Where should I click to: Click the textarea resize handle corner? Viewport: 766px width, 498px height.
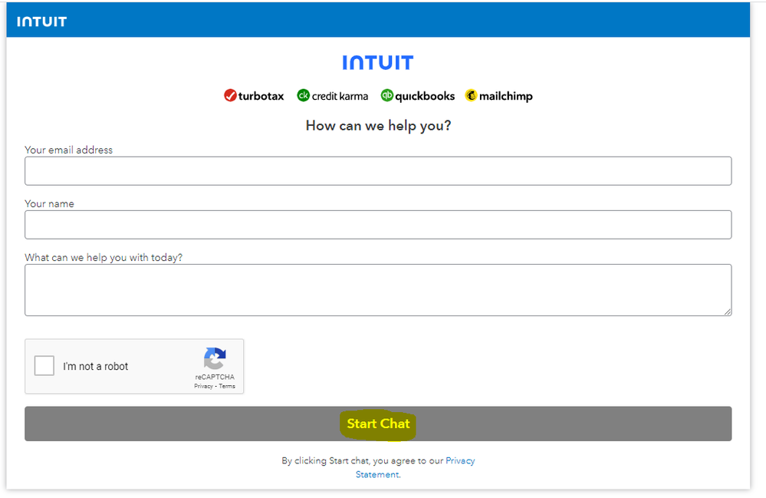coord(728,312)
